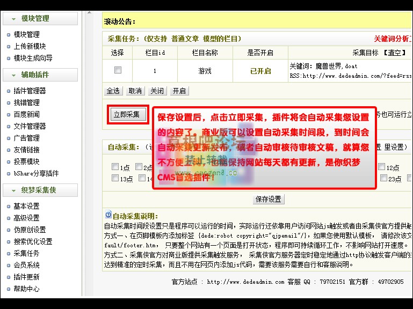Open 挑错管理 in sidebar

27,102
